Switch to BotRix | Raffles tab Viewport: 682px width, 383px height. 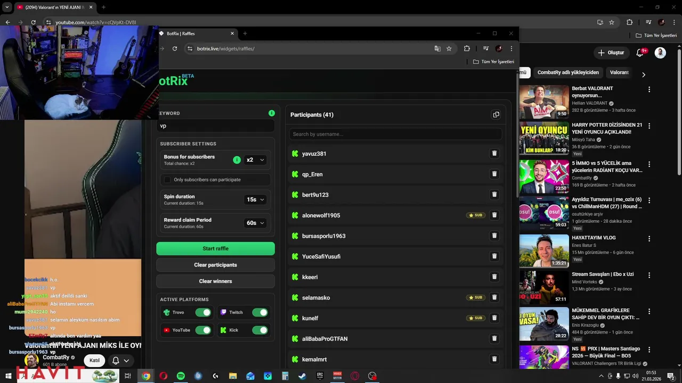click(197, 34)
